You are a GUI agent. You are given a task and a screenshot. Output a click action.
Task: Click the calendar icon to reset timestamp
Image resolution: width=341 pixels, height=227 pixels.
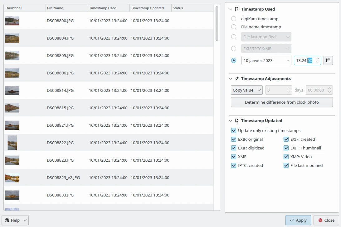328,60
